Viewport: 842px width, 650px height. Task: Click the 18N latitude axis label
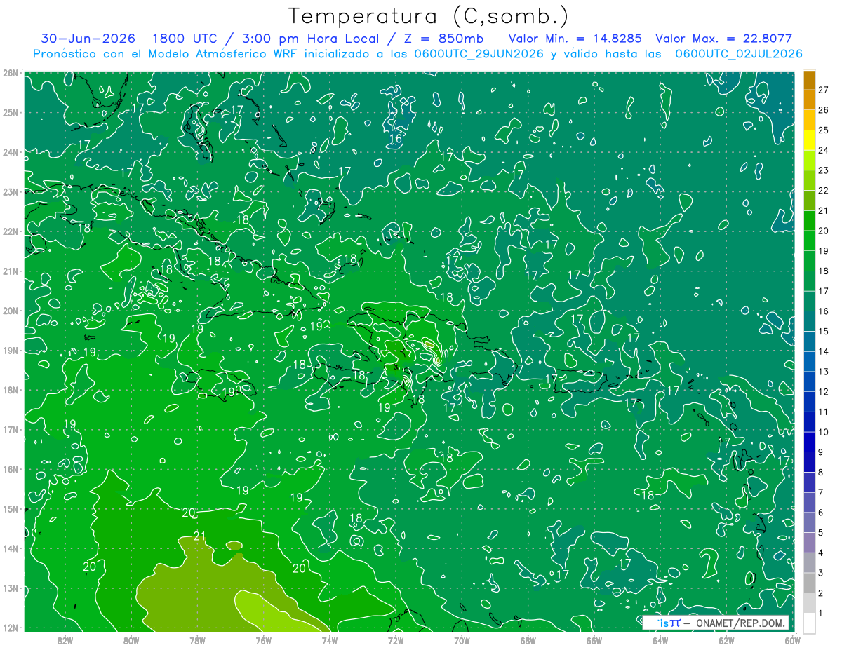(x=10, y=390)
